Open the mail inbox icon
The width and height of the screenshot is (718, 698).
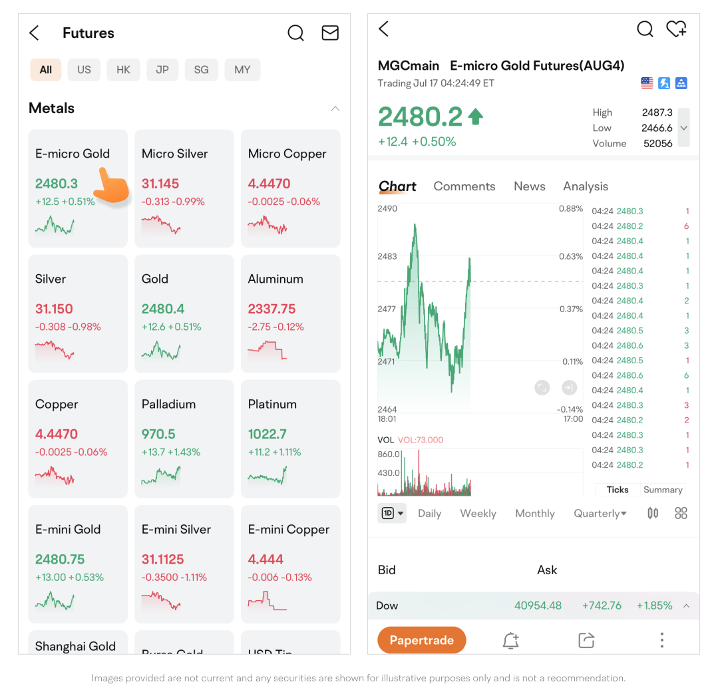pyautogui.click(x=330, y=33)
